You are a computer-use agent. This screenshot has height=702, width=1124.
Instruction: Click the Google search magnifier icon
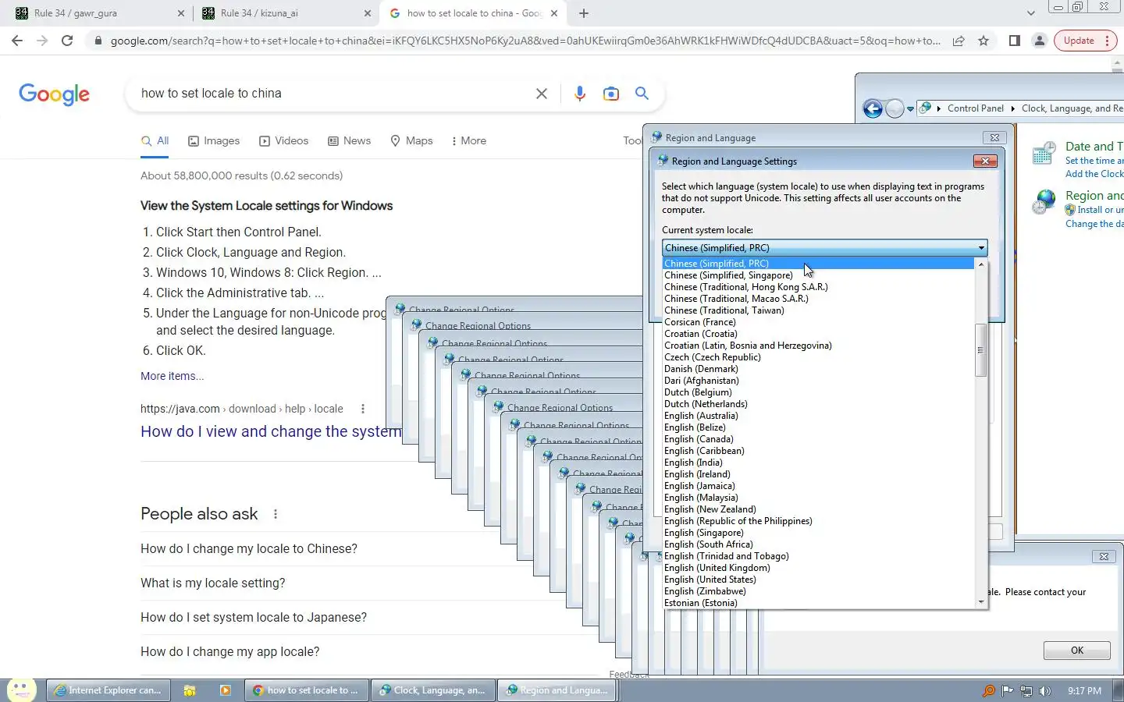coord(642,94)
